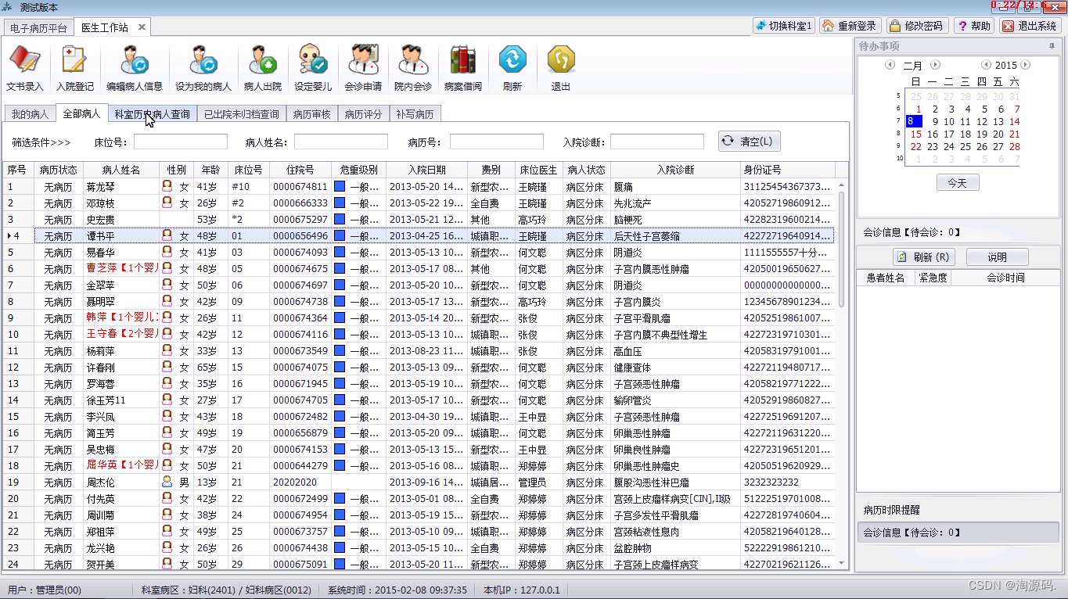The image size is (1068, 599).
Task: Go to next year after 2015
Action: tap(1026, 65)
